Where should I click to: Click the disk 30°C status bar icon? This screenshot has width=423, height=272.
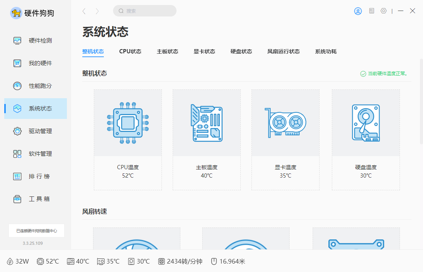(x=131, y=262)
